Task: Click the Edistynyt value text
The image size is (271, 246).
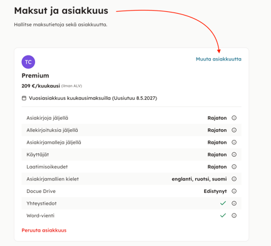Action: (215, 191)
